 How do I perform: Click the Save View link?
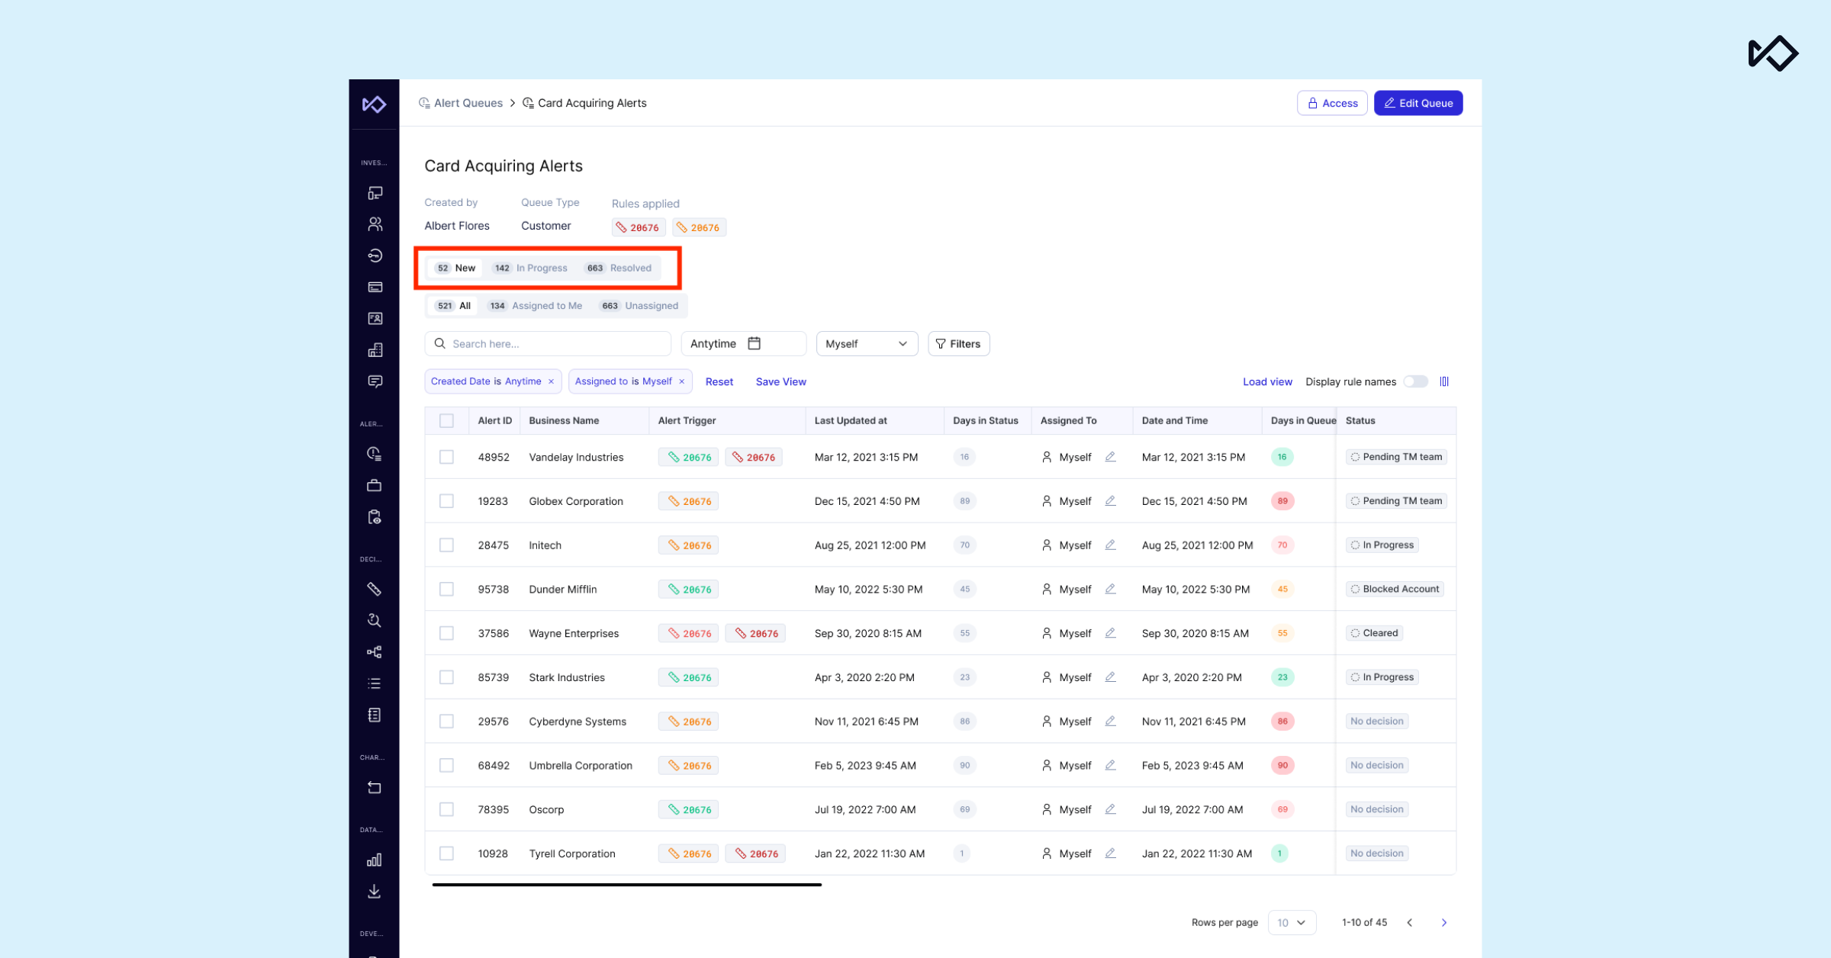pyautogui.click(x=780, y=381)
